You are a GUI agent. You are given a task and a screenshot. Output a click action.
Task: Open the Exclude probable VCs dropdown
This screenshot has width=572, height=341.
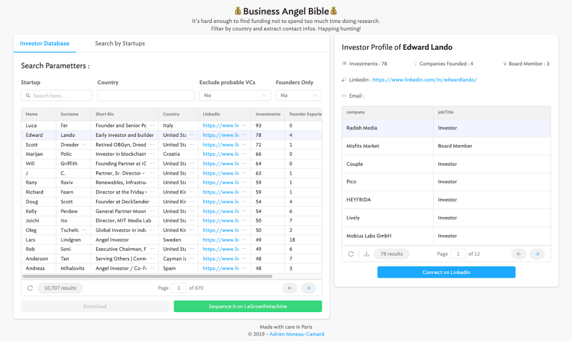tap(235, 95)
